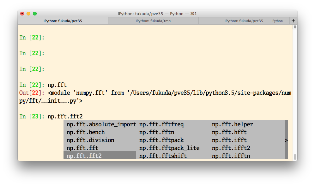Switch to the third IPython: fukuda/pve35 tab
Viewport: 315px width, 186px height.
244,21
